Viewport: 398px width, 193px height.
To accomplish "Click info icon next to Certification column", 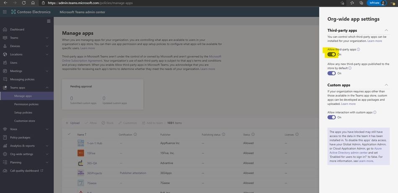I will pyautogui.click(x=135, y=135).
